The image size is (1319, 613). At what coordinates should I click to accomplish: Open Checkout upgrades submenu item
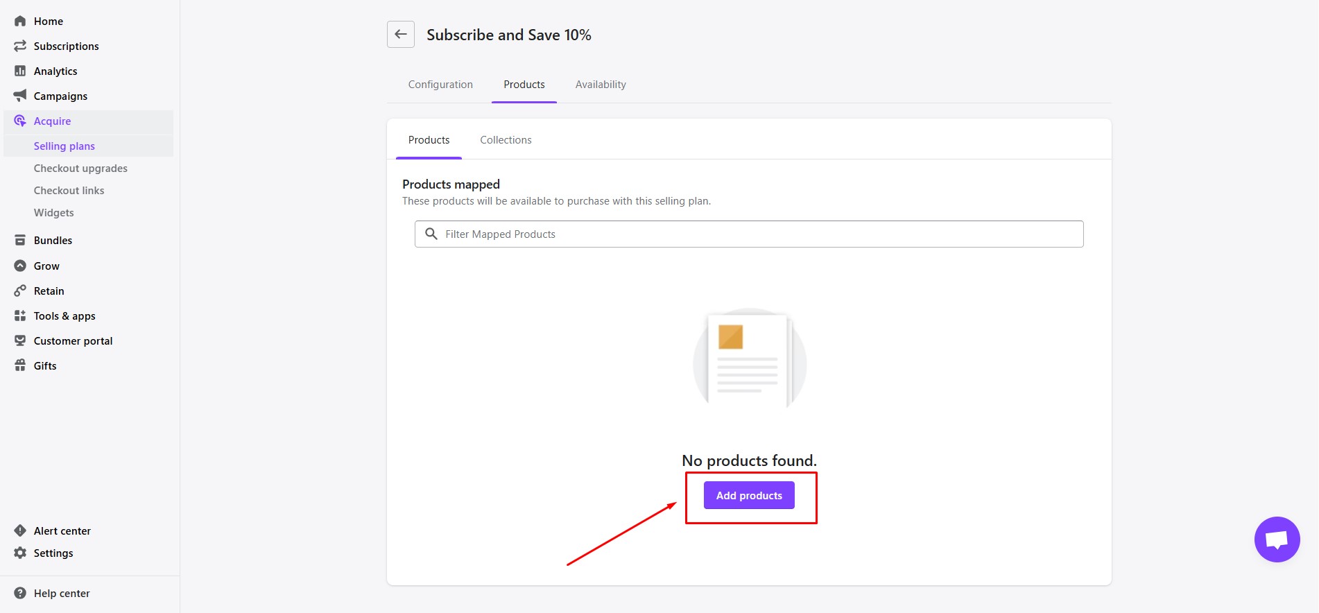80,169
